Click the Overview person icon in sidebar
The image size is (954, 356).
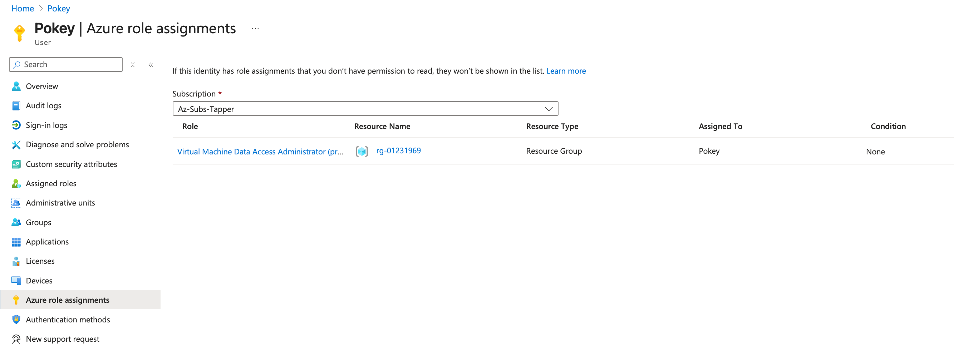tap(16, 86)
